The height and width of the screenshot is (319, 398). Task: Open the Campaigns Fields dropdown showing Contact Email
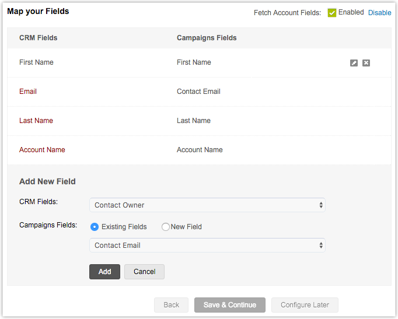[207, 246]
